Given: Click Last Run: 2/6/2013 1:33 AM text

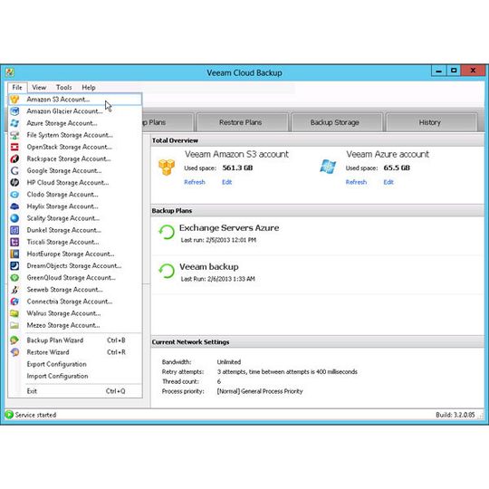Looking at the screenshot, I should coord(218,279).
